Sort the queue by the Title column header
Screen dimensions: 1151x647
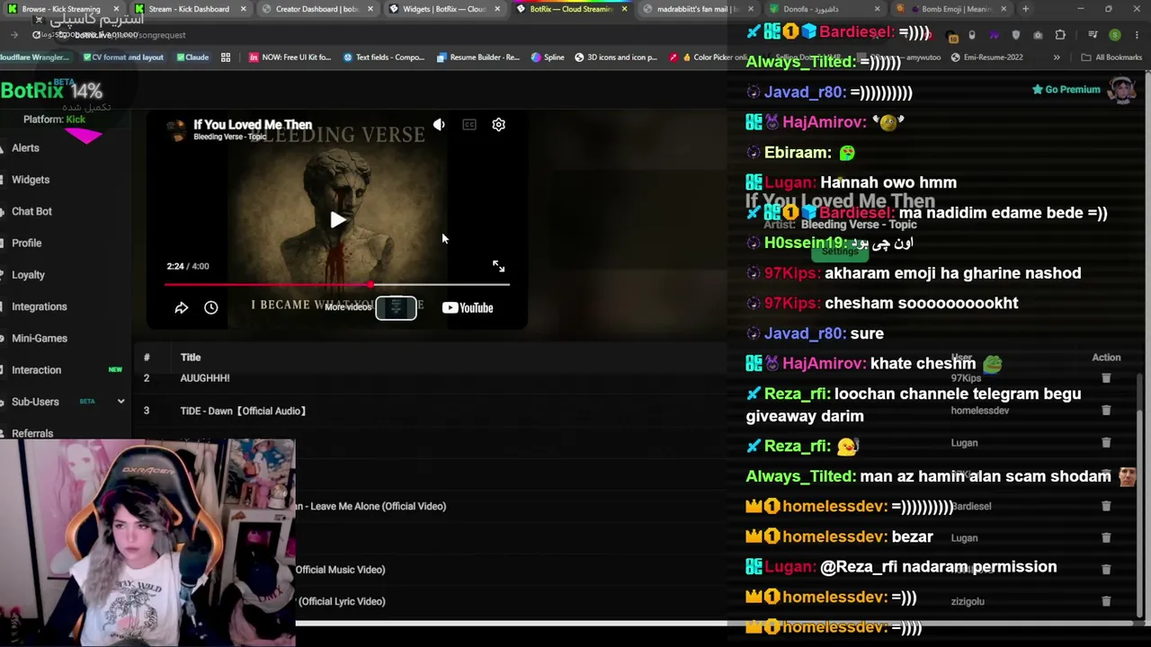tap(191, 358)
